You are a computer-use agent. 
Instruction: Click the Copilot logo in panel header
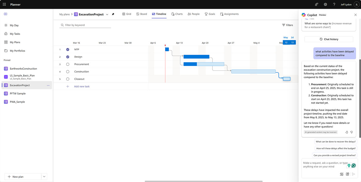point(304,15)
